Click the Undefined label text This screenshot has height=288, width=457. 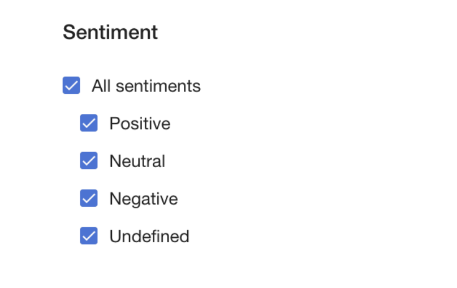(x=149, y=236)
